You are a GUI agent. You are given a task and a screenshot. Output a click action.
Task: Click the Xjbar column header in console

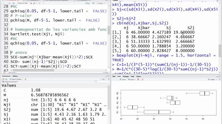[x=144, y=28]
